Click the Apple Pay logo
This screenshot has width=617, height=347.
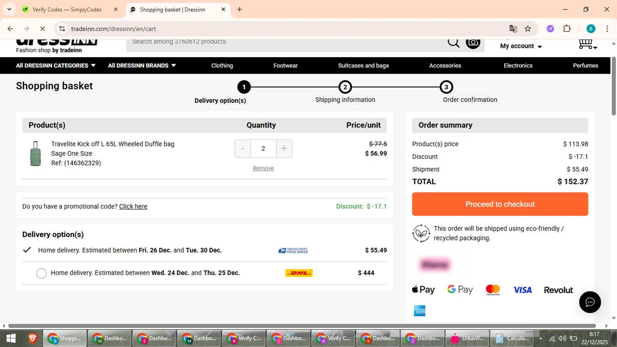click(x=423, y=290)
